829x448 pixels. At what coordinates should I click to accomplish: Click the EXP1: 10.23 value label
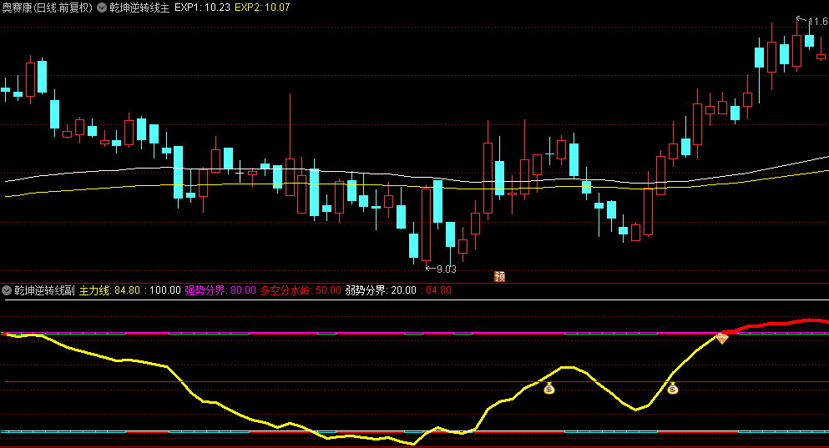tap(203, 8)
